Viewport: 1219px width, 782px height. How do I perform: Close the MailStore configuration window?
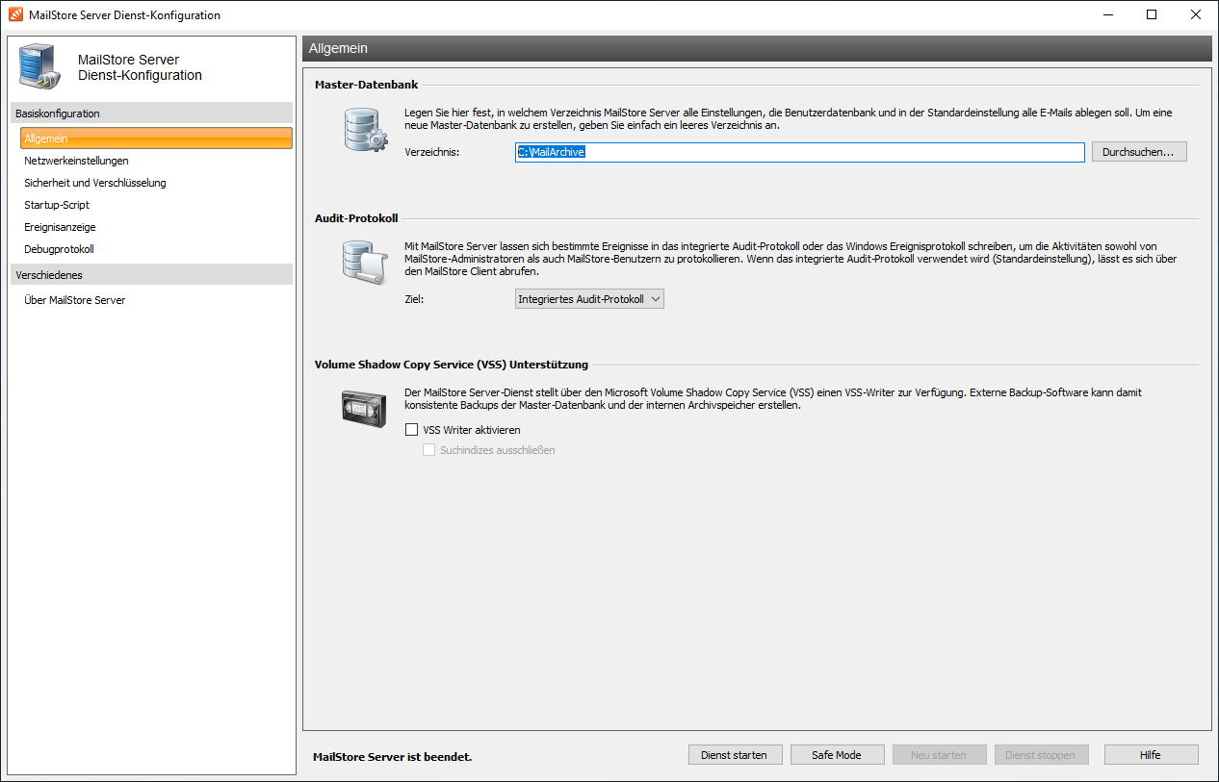[x=1196, y=14]
